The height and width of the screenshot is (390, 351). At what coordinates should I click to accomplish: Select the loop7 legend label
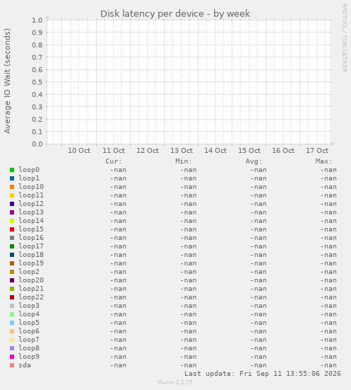pyautogui.click(x=29, y=340)
